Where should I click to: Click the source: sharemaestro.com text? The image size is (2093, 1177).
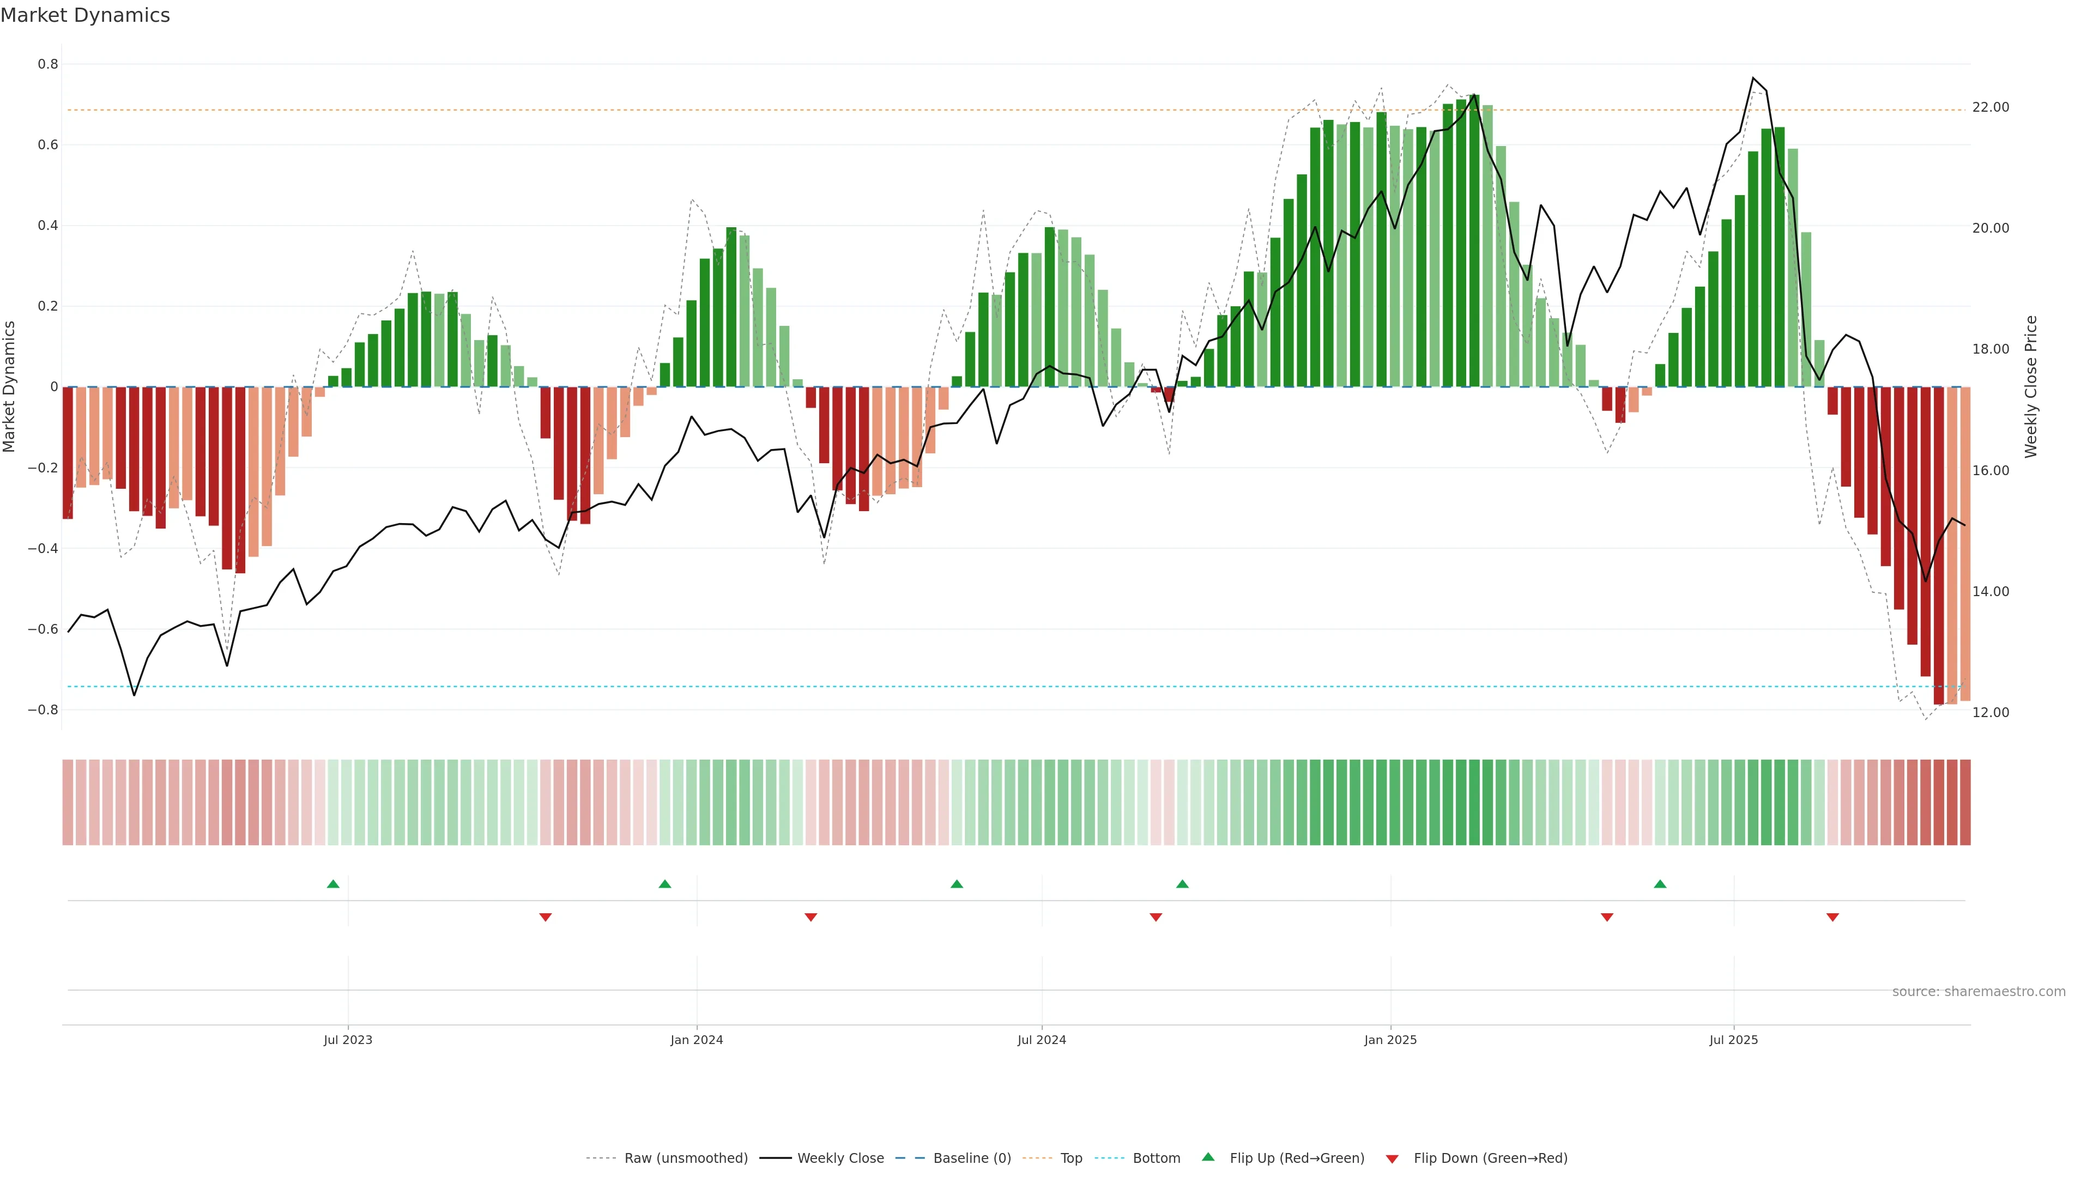click(1979, 991)
